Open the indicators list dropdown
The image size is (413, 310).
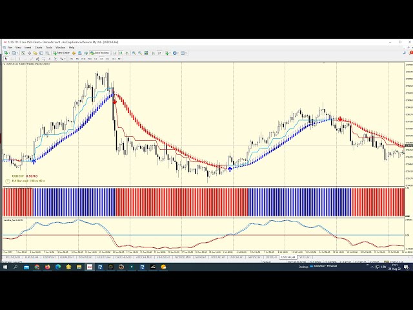169,53
